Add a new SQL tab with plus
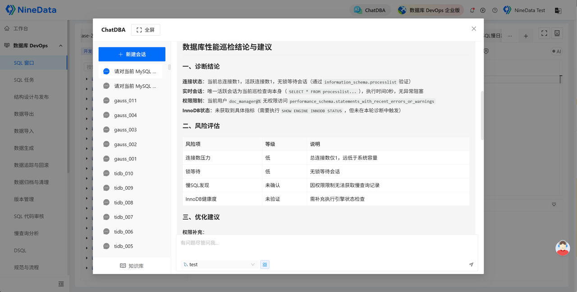 click(526, 36)
